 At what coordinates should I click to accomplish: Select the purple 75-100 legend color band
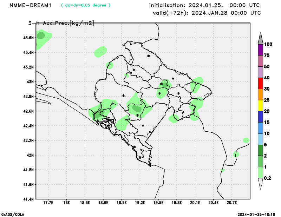tap(260, 50)
